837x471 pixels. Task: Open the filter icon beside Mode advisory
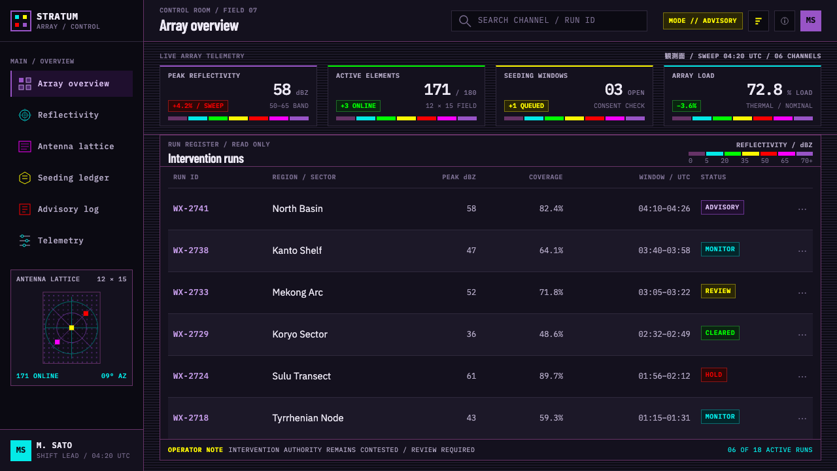point(759,21)
